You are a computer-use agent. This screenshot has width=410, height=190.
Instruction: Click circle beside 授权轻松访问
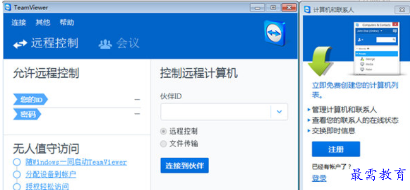point(17,187)
